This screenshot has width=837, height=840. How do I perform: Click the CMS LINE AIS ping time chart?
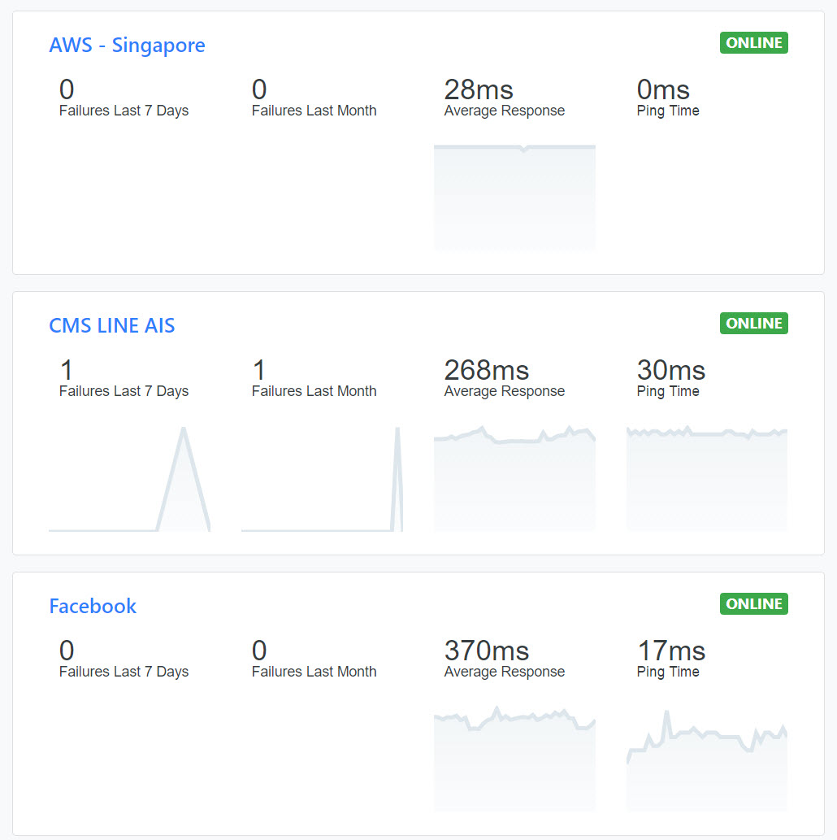pyautogui.click(x=707, y=478)
